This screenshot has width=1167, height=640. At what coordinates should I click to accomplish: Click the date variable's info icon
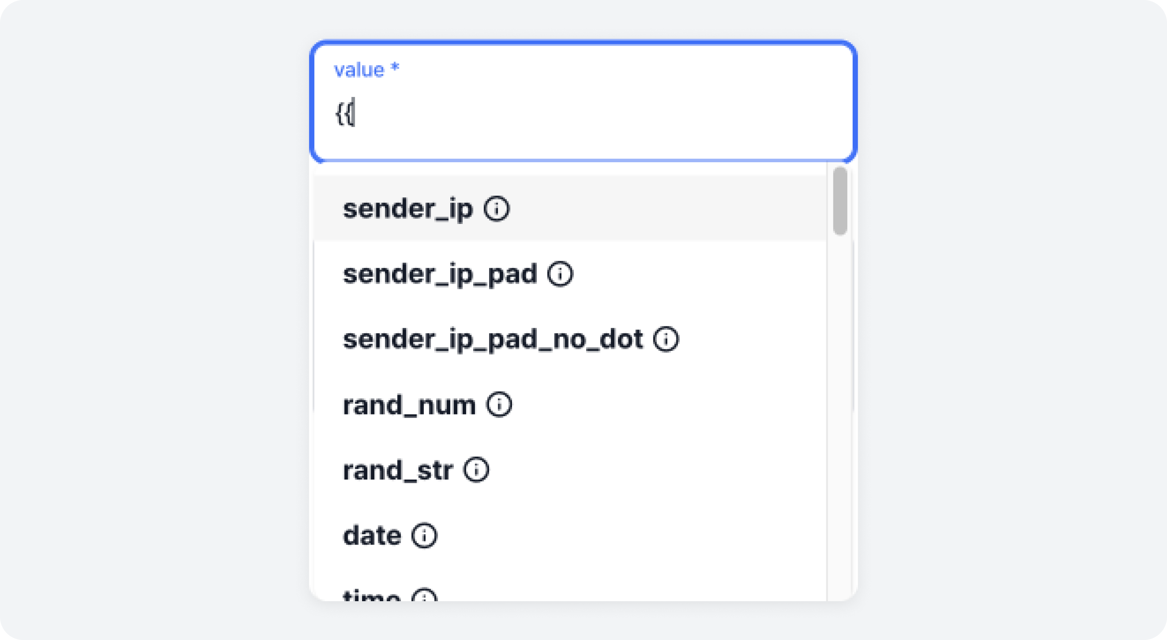pyautogui.click(x=425, y=535)
